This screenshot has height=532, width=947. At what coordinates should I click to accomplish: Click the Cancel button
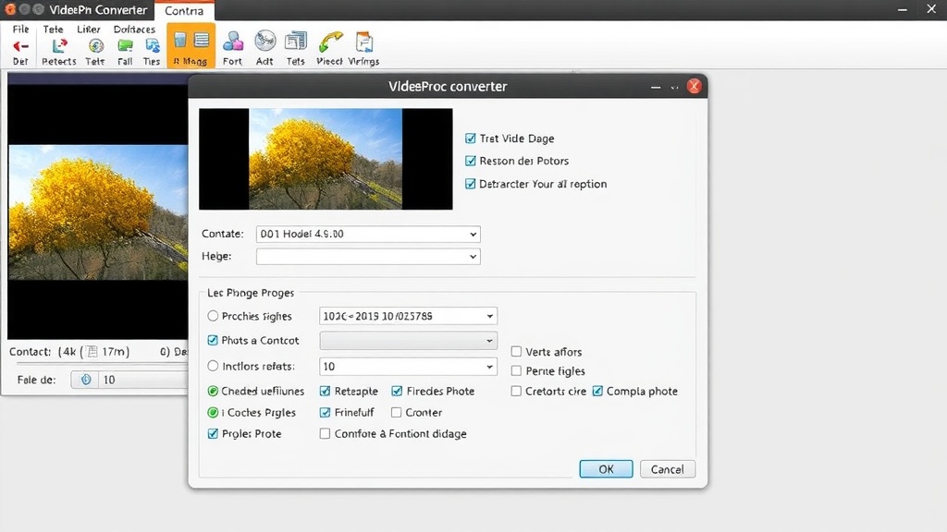point(667,469)
